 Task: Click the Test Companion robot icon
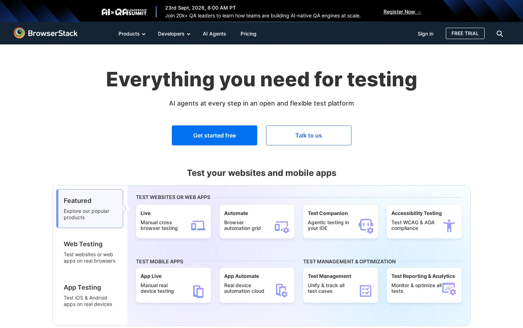[366, 226]
